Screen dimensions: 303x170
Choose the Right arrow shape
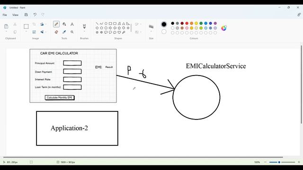tap(110, 28)
